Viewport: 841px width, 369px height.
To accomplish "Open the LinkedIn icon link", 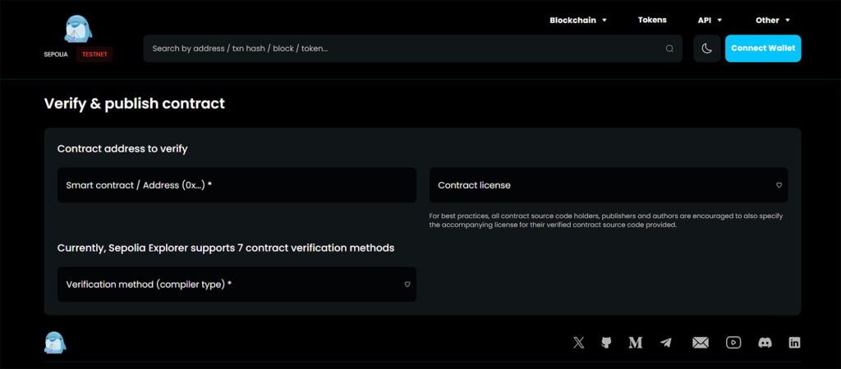I will (794, 343).
